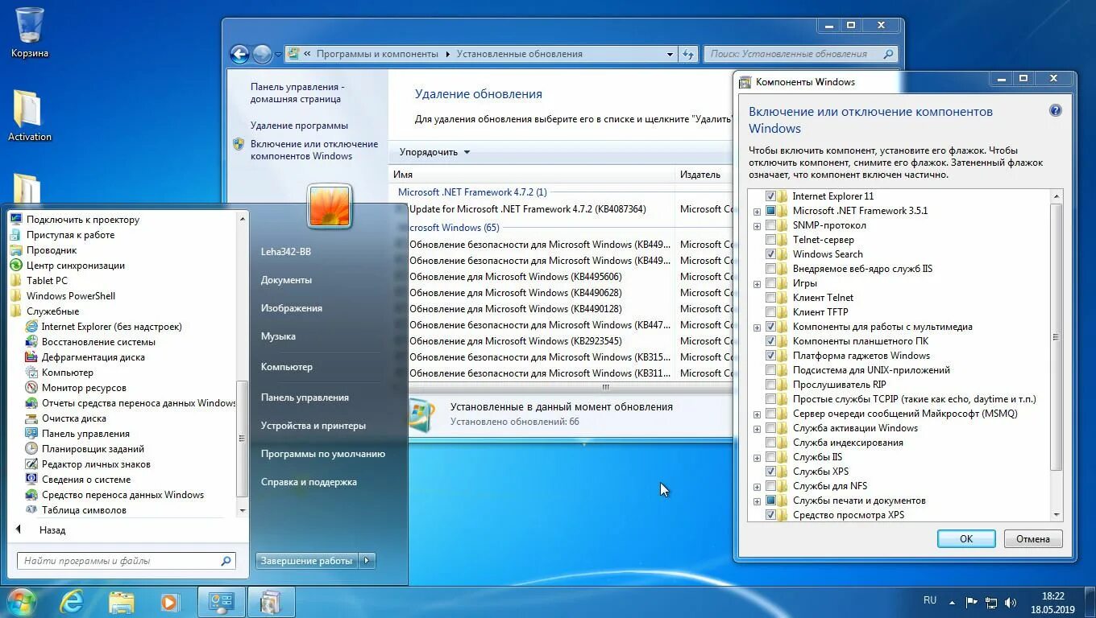1096x618 pixels.
Task: Expand Службы IIS tree node
Action: (x=757, y=458)
